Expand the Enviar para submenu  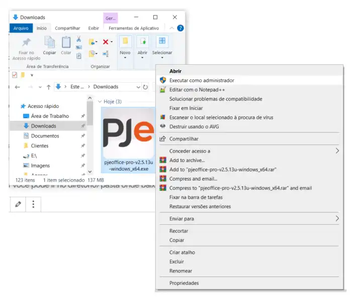coord(337,219)
